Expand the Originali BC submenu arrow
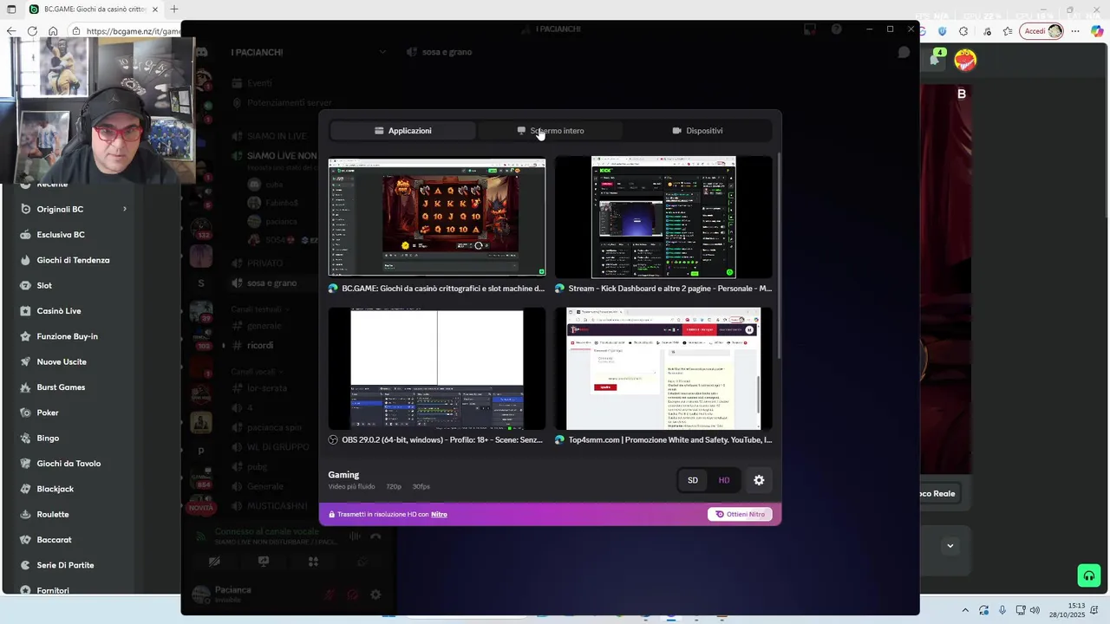Image resolution: width=1110 pixels, height=624 pixels. [125, 209]
